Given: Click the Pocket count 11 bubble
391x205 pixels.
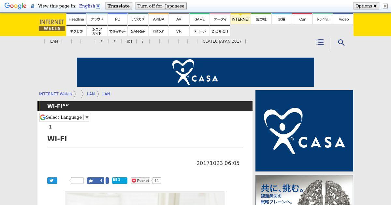Looking at the screenshot, I should click(157, 181).
